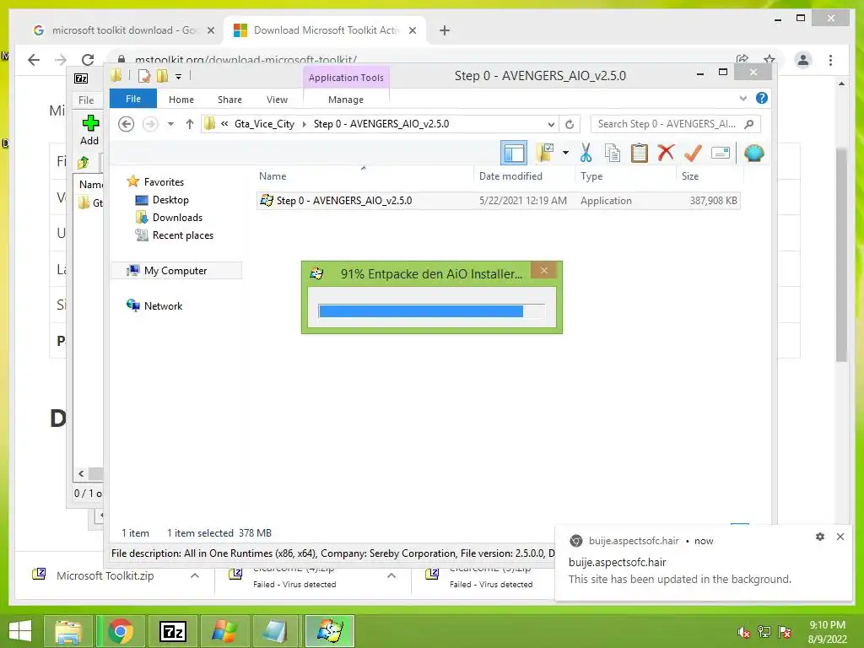
Task: Open the View ribbon tab
Action: click(277, 100)
